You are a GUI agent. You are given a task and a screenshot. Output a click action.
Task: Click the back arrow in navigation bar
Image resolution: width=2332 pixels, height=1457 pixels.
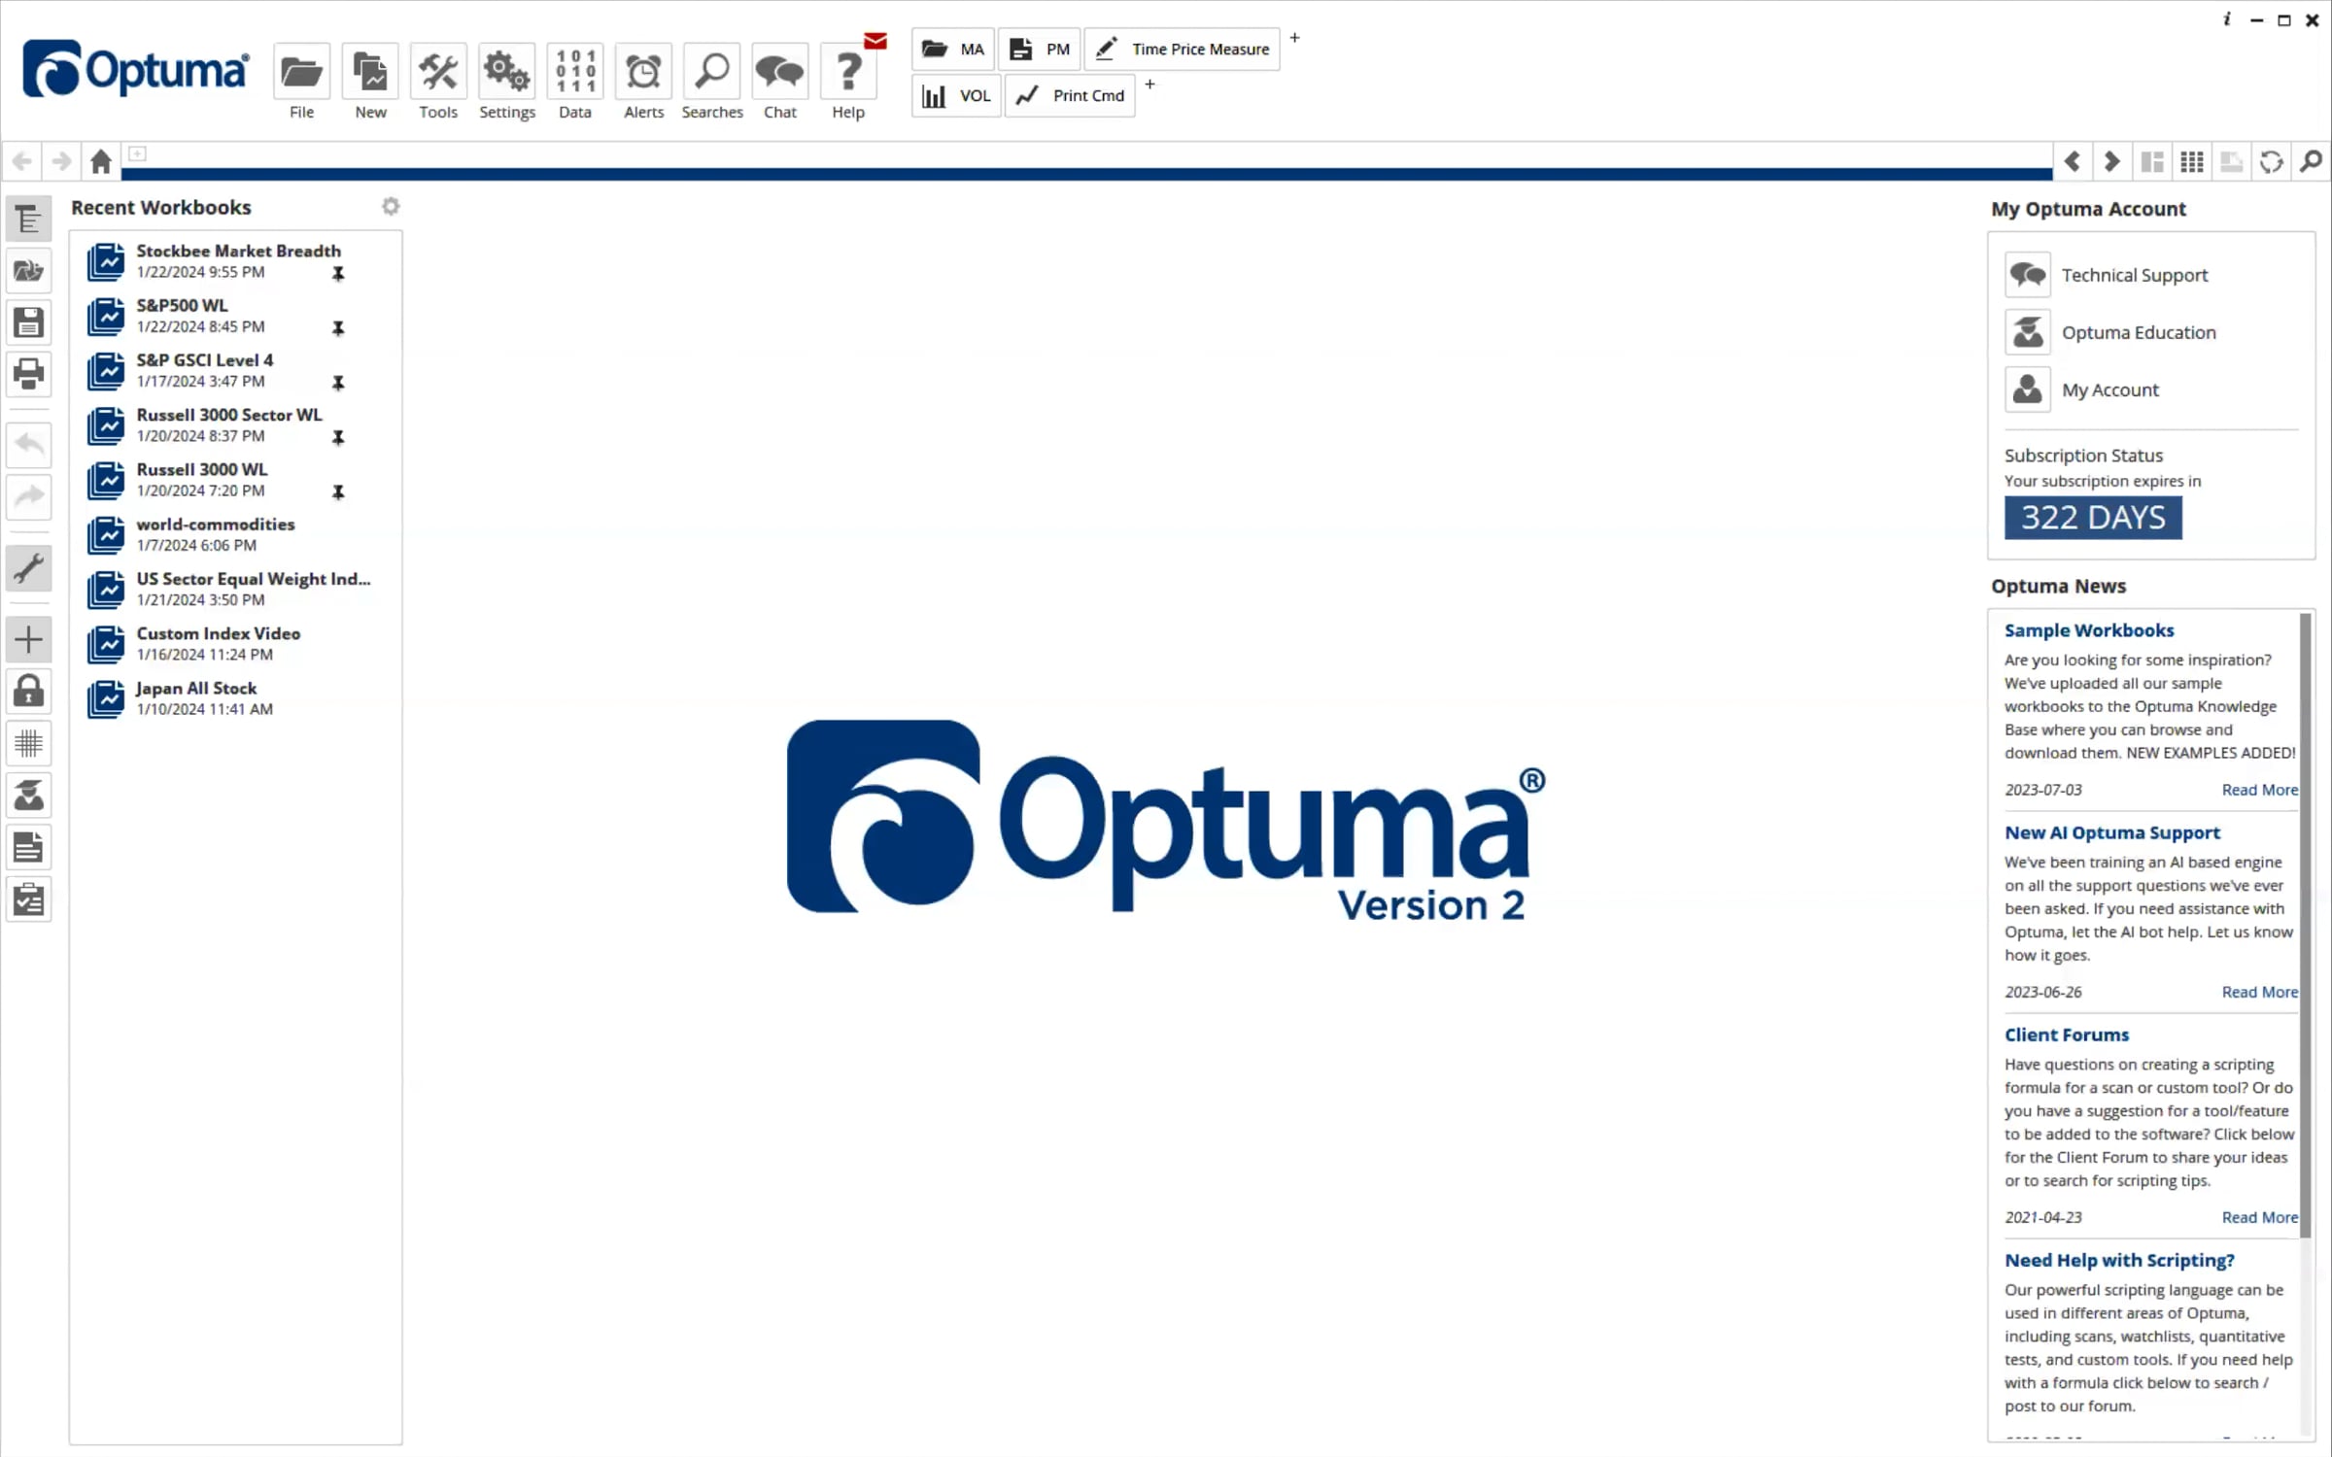[22, 160]
